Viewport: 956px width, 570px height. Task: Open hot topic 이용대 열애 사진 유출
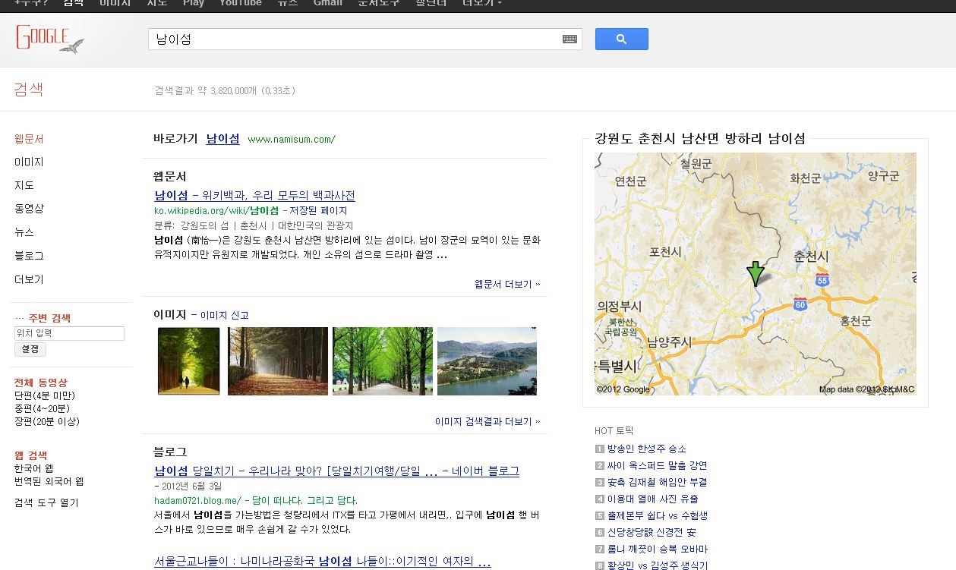(652, 499)
